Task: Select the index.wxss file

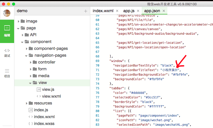Action: [x=44, y=124]
